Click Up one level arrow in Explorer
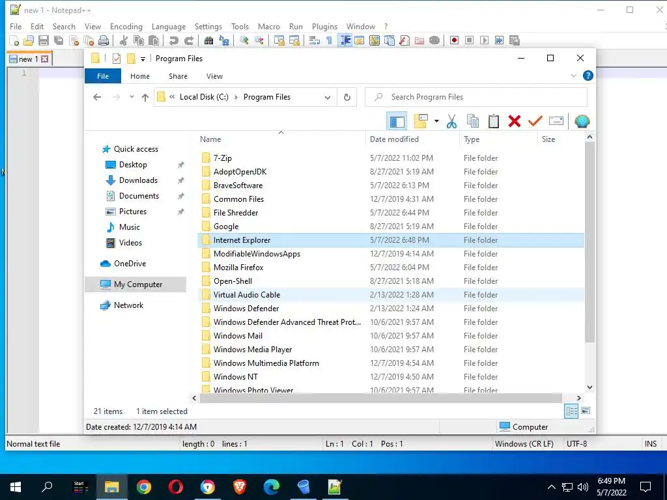This screenshot has width=667, height=500. [145, 98]
